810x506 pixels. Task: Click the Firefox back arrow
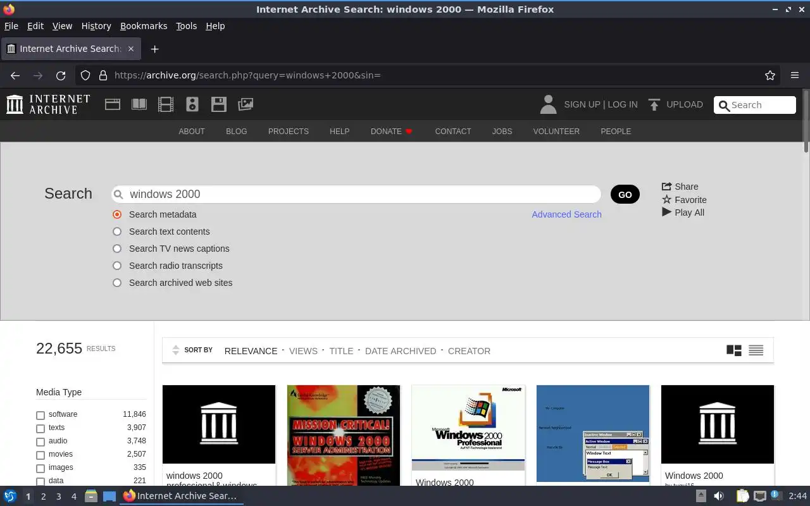point(15,75)
